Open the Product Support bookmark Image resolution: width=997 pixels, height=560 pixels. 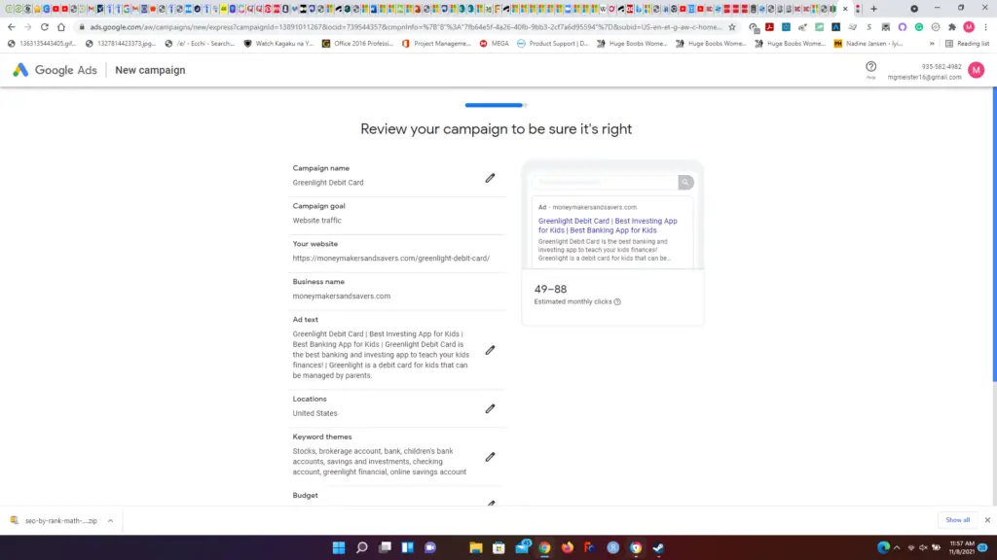click(553, 44)
